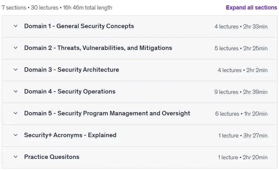The image size is (279, 170).
Task: Open the Practice Quesitons section title
Action: click(52, 157)
